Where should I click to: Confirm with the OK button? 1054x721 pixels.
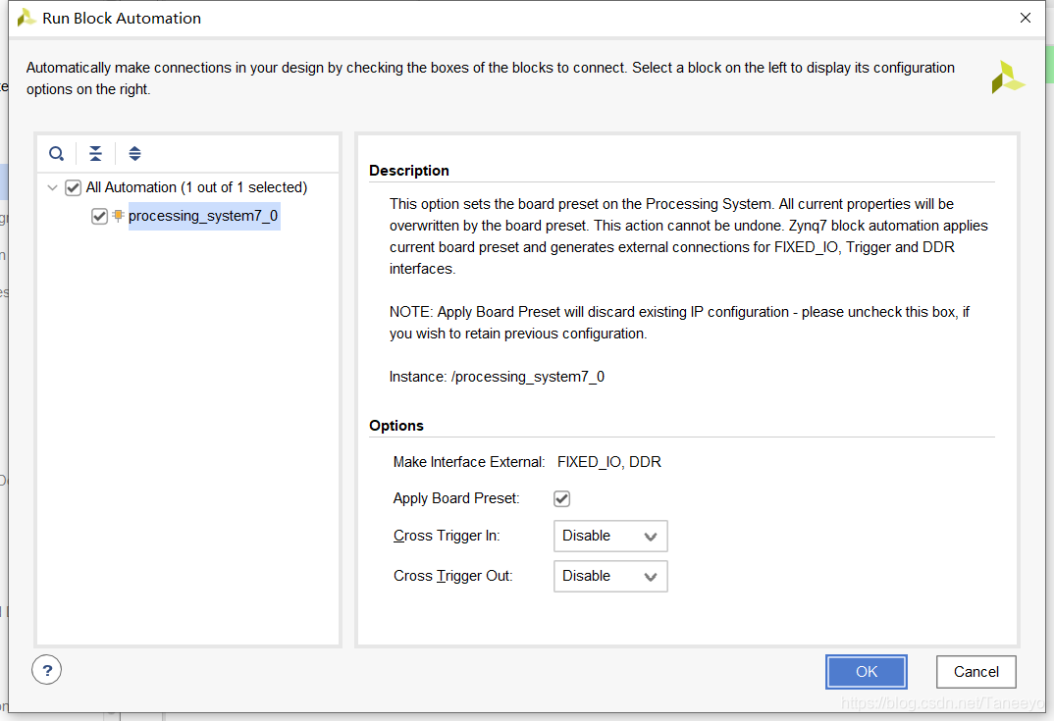point(867,672)
